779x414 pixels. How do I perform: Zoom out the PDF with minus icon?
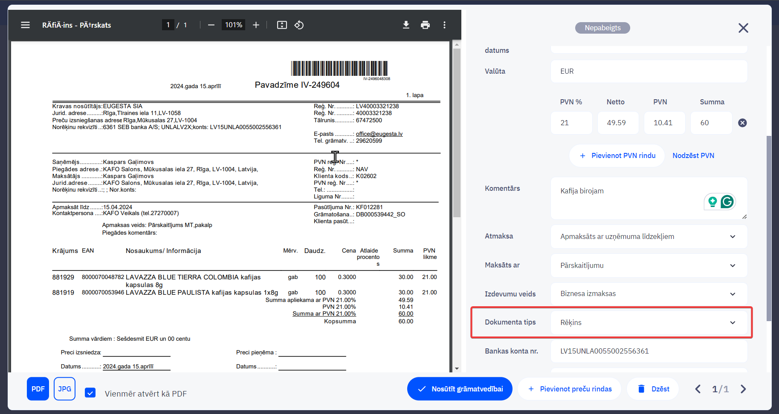[211, 25]
